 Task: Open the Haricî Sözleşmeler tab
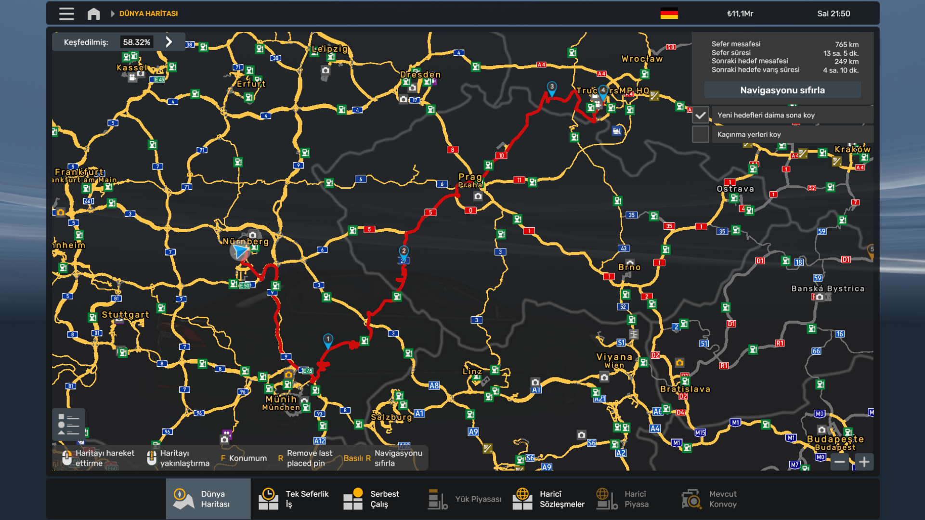click(548, 499)
